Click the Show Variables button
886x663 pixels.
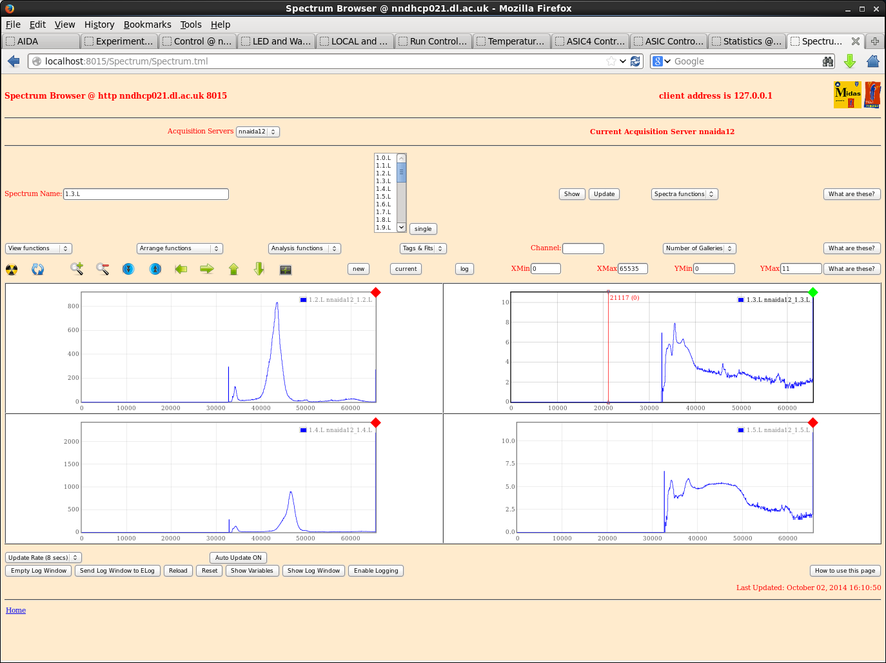(251, 571)
